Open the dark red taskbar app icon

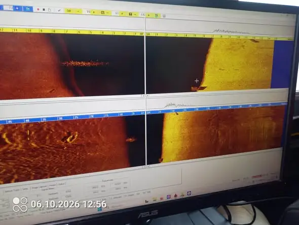176,196
